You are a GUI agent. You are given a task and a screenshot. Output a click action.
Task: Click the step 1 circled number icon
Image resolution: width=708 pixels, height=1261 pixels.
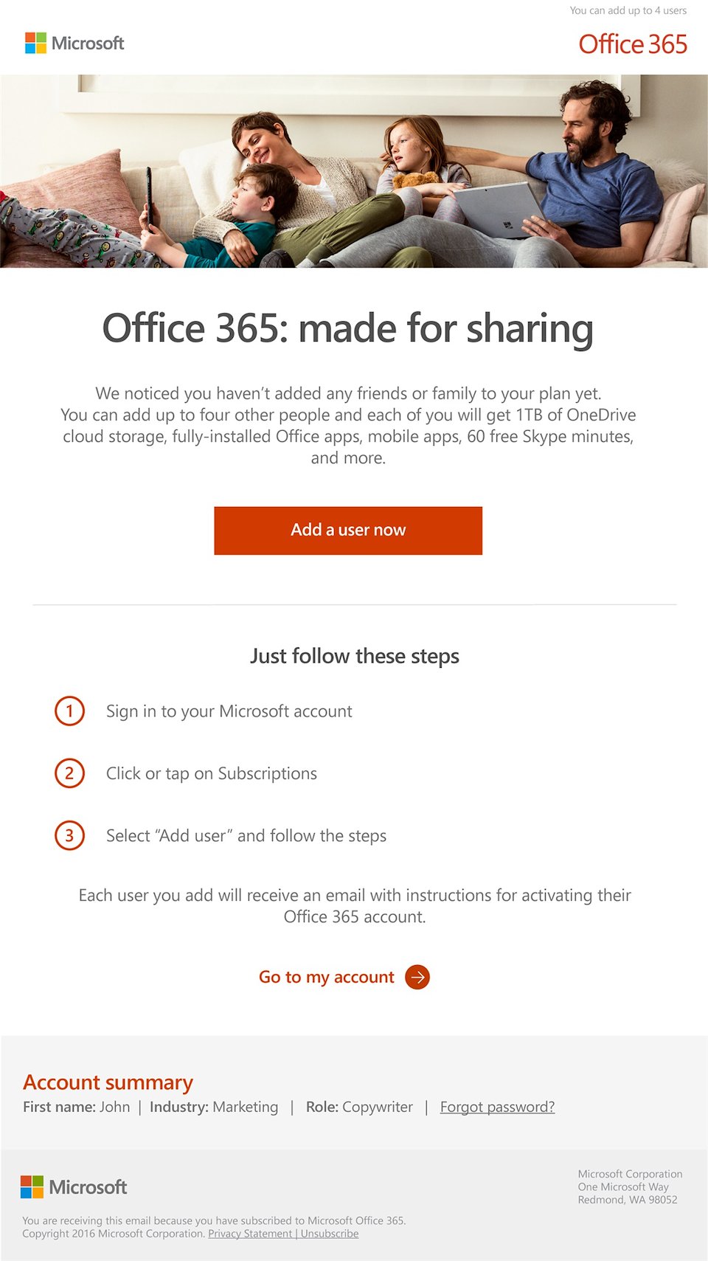click(x=70, y=711)
